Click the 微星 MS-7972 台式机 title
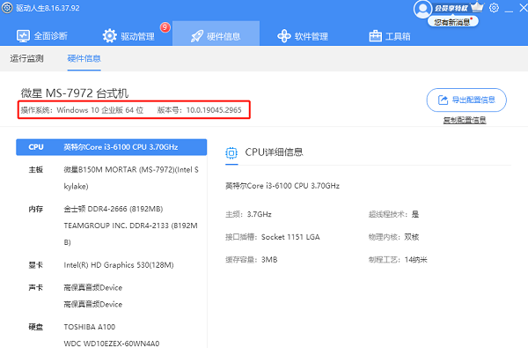This screenshot has height=348, width=528. (75, 93)
